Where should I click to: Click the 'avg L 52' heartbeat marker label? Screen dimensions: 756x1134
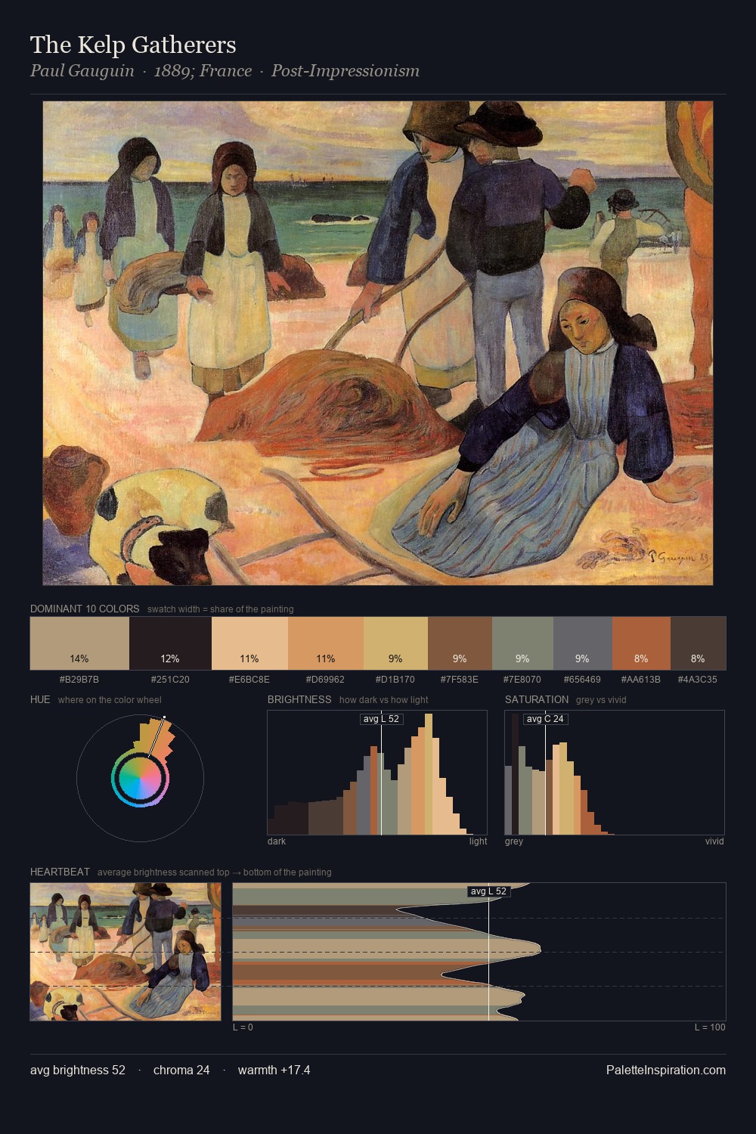(488, 891)
